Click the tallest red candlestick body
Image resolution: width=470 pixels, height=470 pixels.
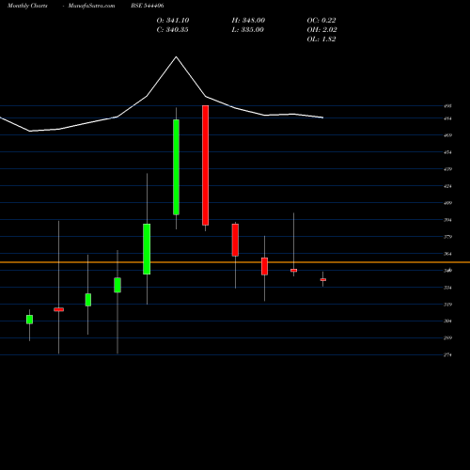coord(206,165)
